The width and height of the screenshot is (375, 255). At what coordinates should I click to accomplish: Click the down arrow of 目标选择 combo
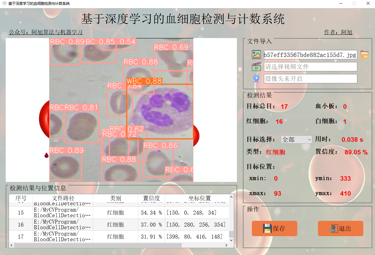309,139
